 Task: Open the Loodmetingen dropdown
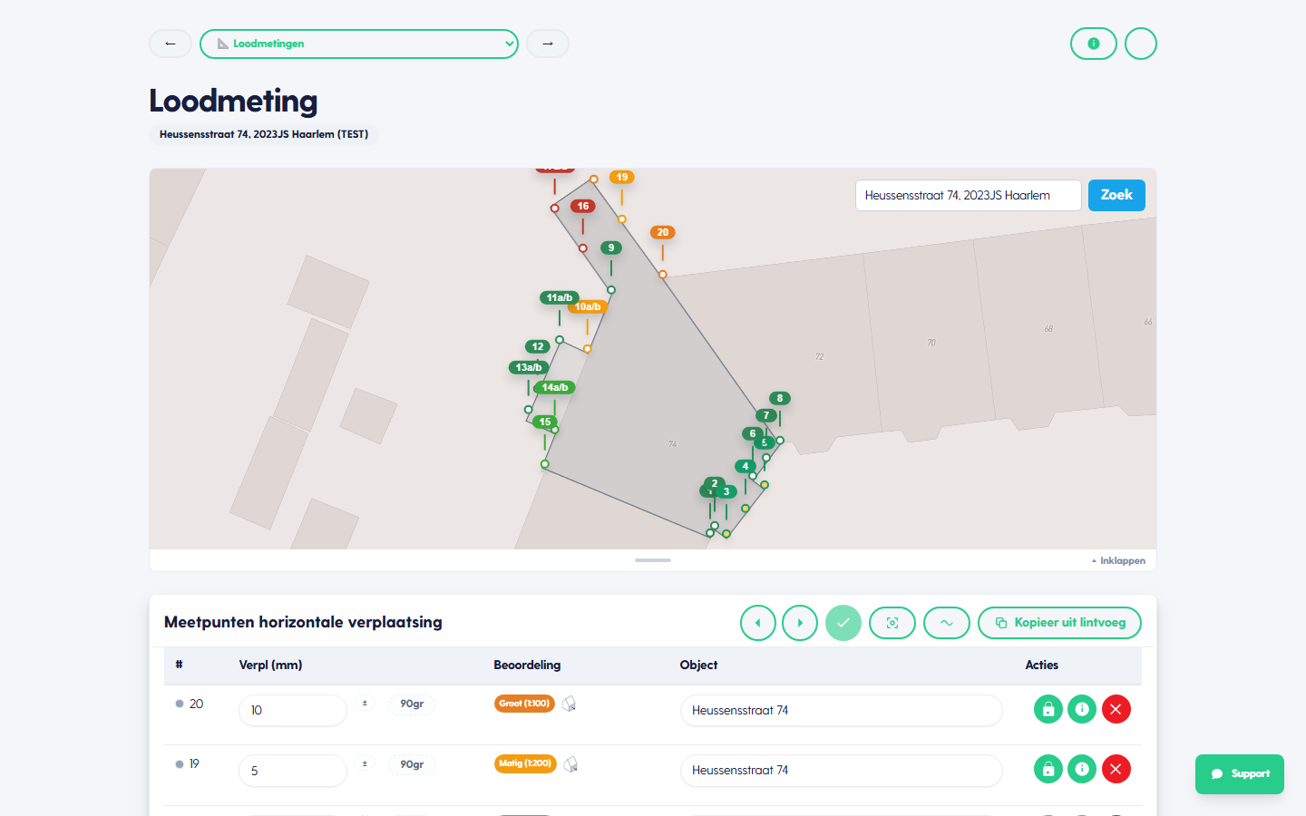click(x=359, y=44)
